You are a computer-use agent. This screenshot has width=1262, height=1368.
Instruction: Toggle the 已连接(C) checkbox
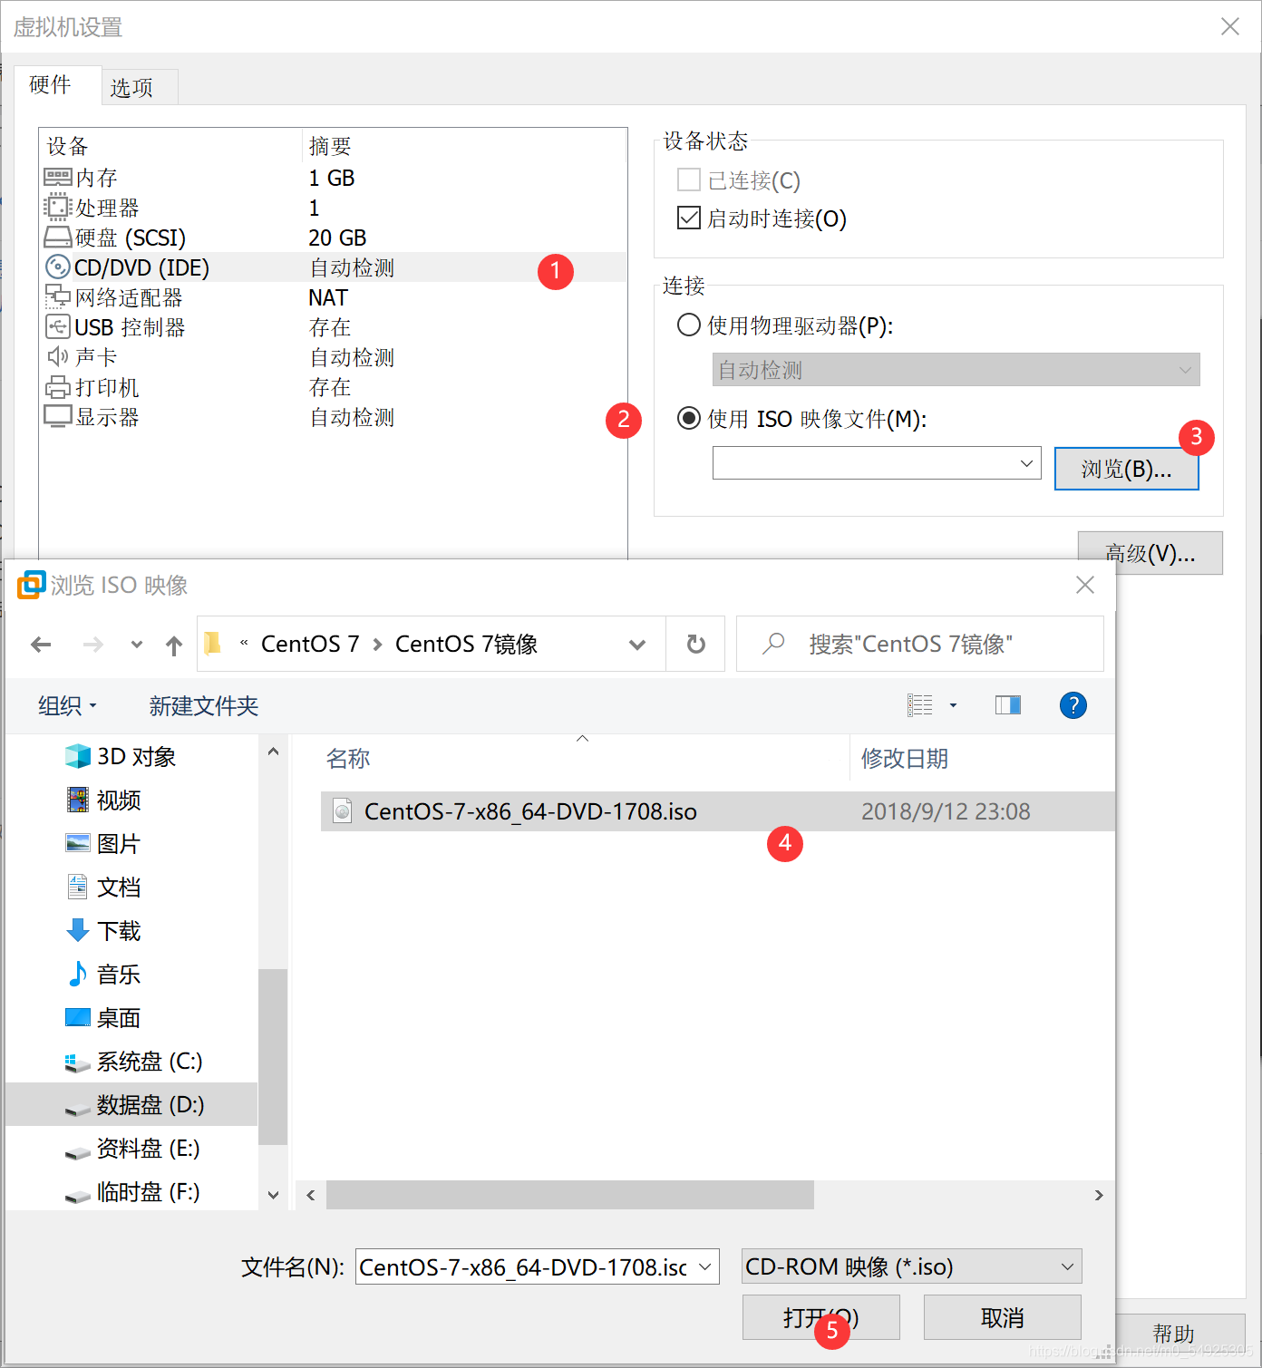tap(689, 179)
